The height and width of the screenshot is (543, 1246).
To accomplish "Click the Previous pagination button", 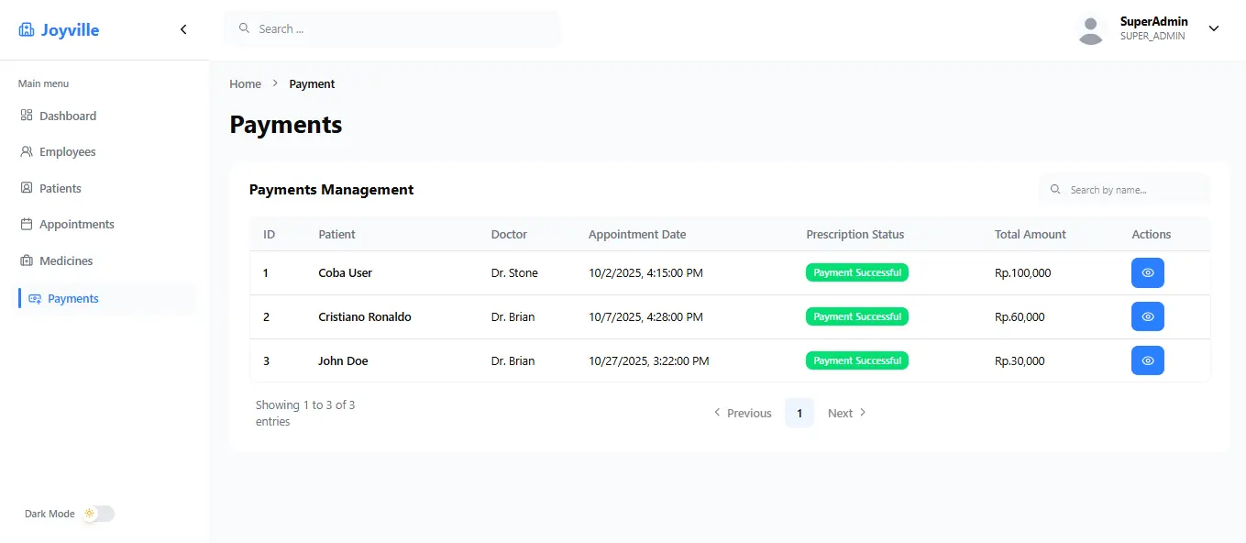I will pos(743,413).
